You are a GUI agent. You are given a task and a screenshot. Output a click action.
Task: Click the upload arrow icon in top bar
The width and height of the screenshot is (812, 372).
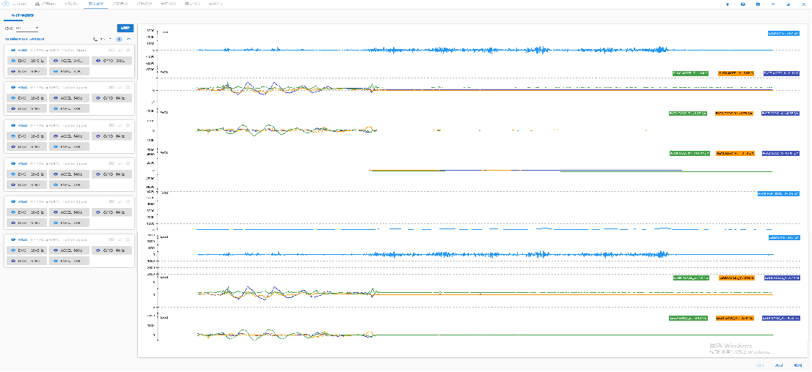(728, 4)
